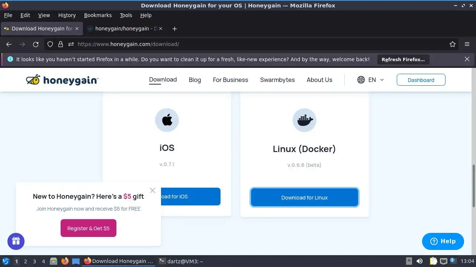Screen dimensions: 476x267
Task: Open the Edit menu
Action: coord(25,15)
